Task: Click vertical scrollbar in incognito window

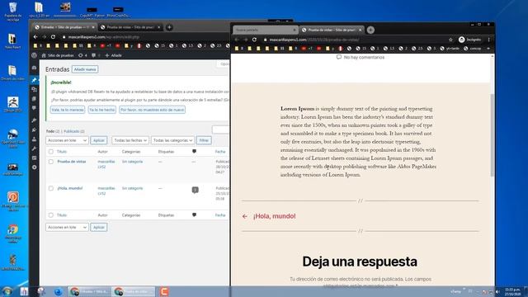Action: [x=493, y=134]
